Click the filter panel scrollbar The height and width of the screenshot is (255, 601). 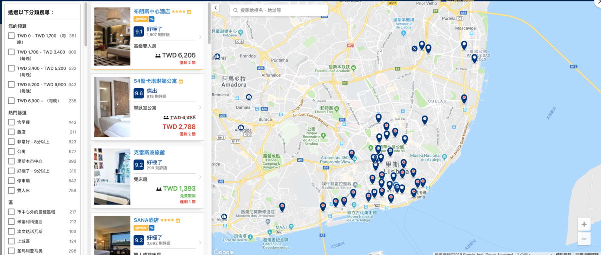click(x=86, y=24)
